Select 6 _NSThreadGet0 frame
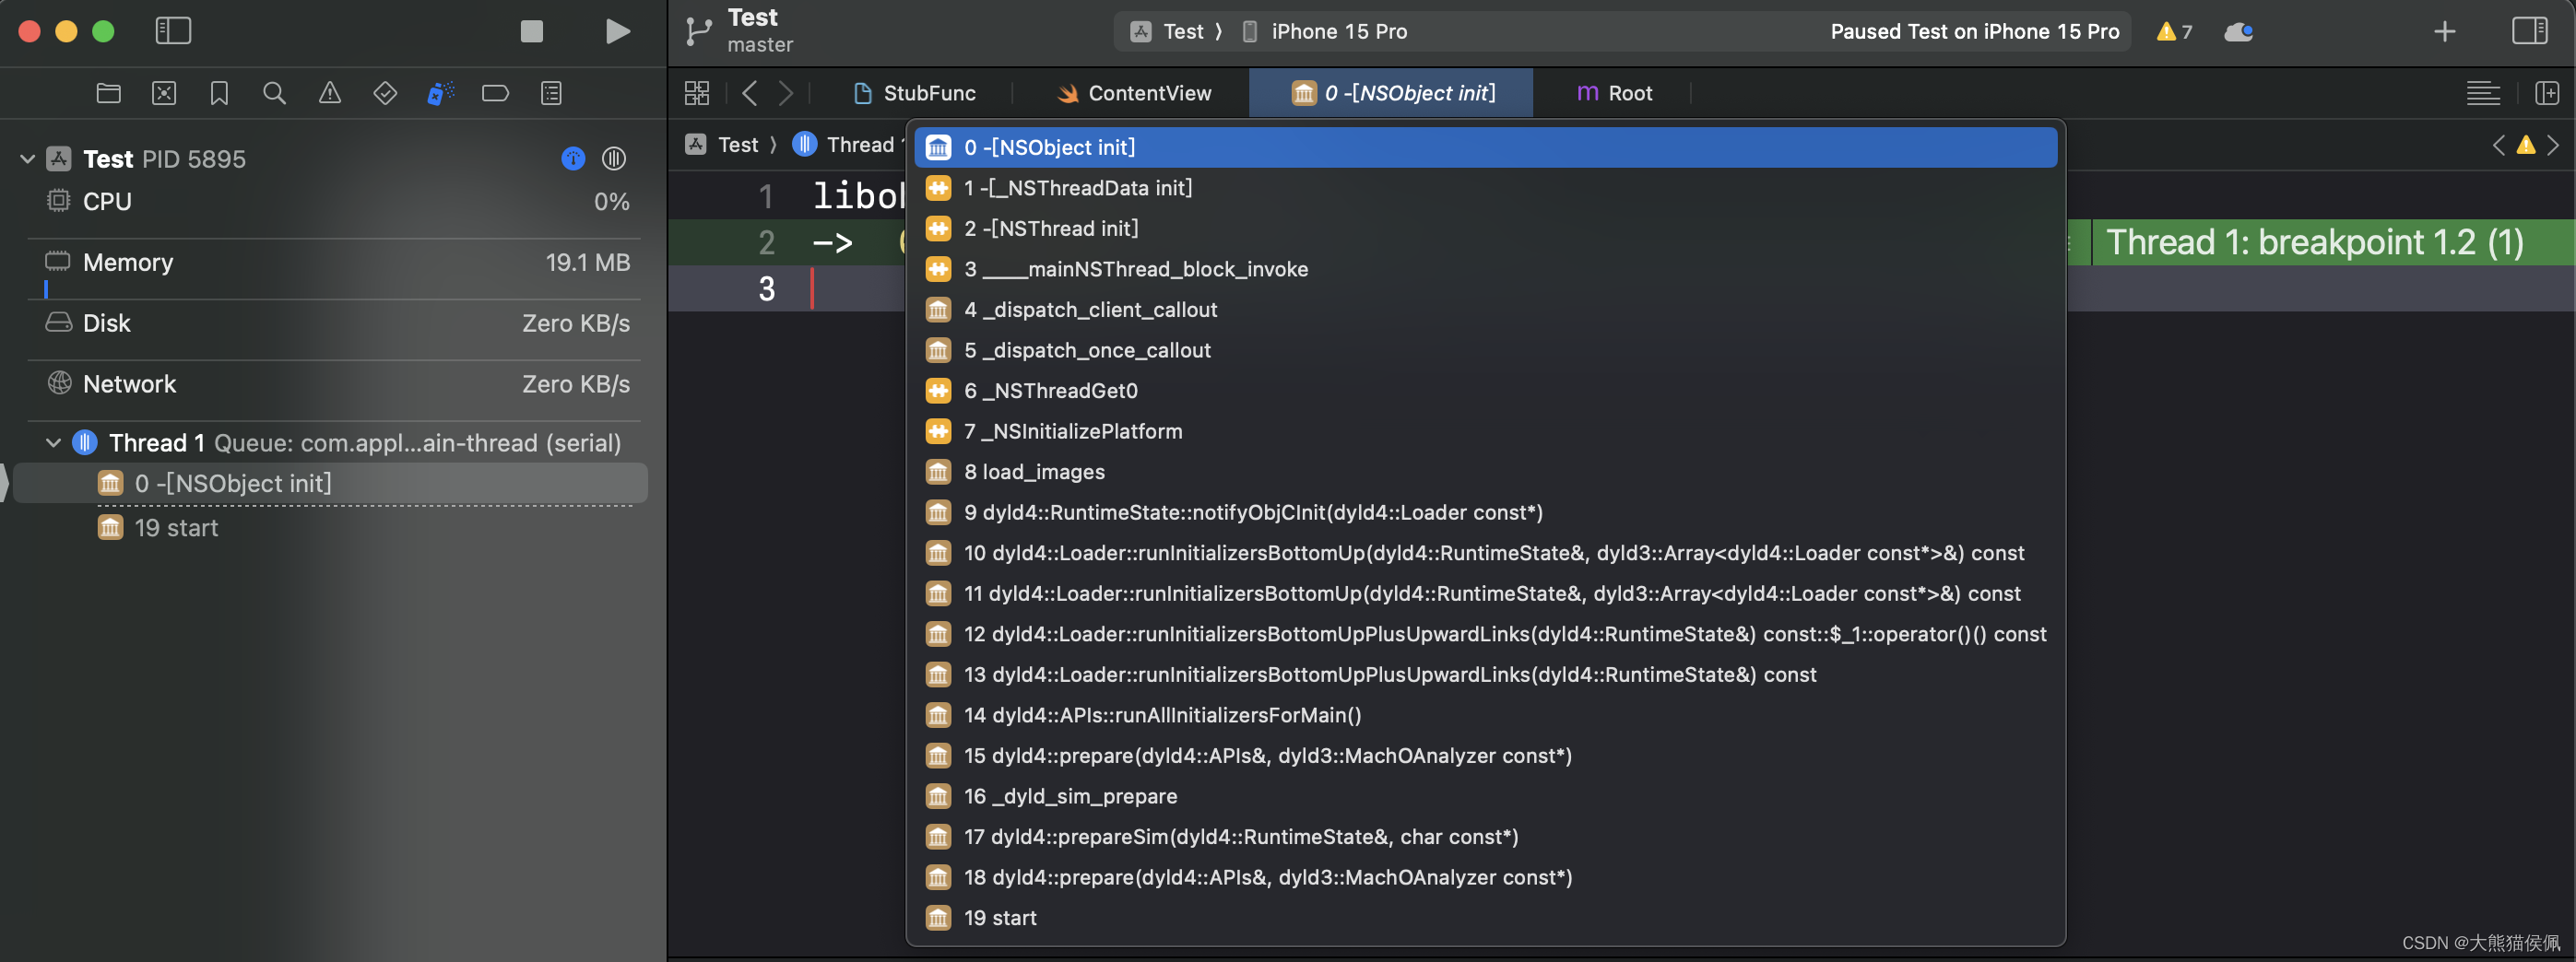 1485,391
